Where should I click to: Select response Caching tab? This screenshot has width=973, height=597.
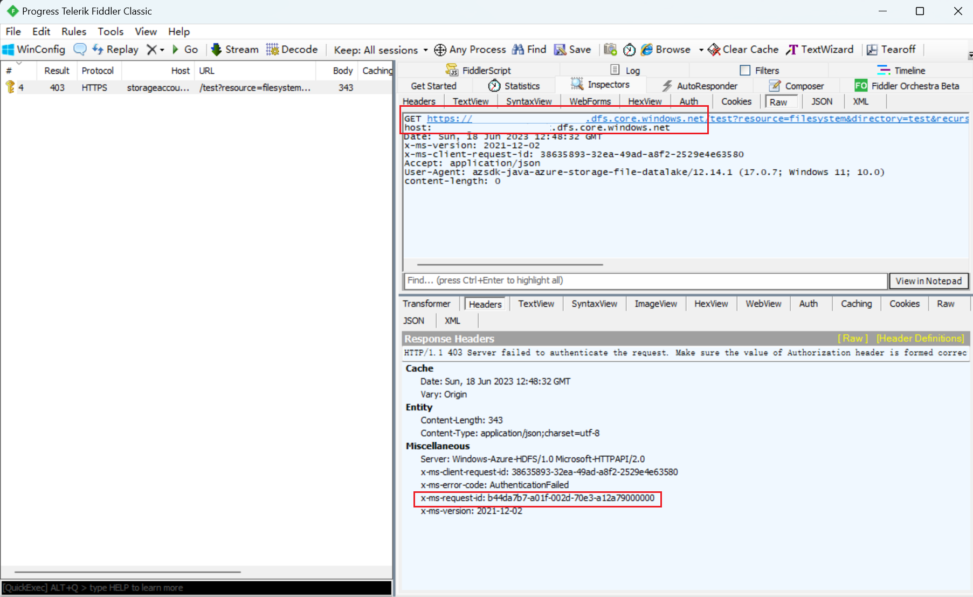point(856,304)
